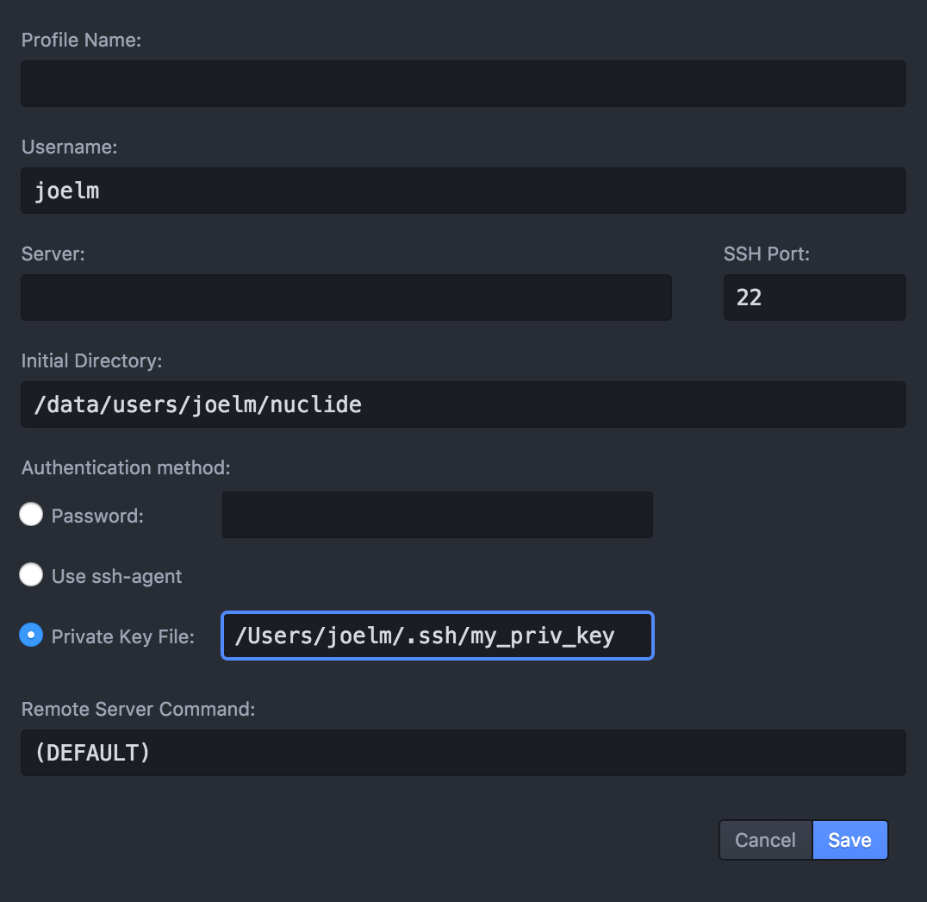This screenshot has height=902, width=927.
Task: Click the Authentication method heading
Action: pyautogui.click(x=126, y=467)
